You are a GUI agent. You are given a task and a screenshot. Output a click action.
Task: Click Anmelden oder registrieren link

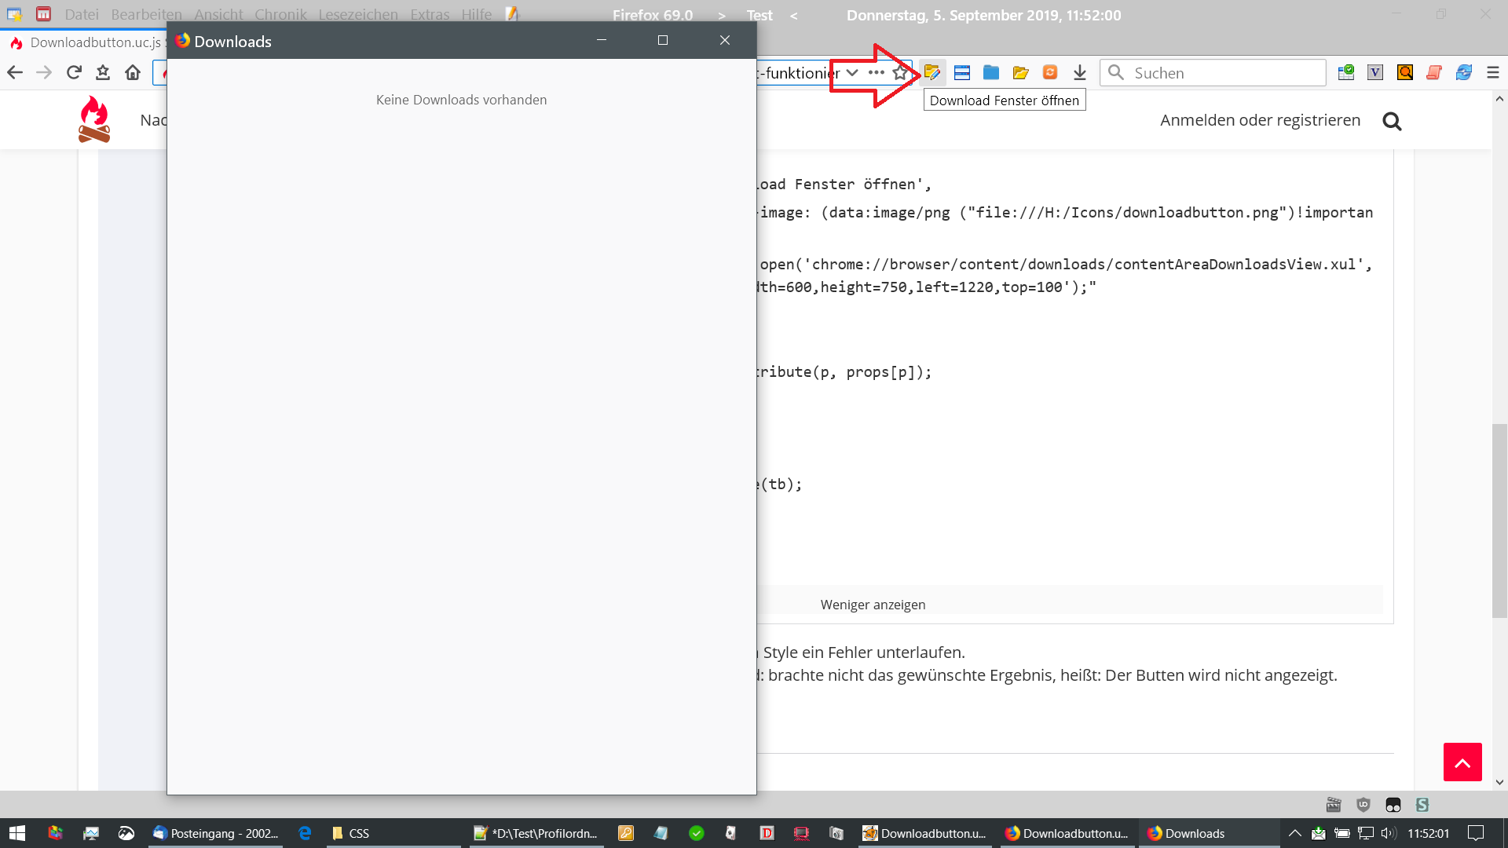pyautogui.click(x=1260, y=120)
